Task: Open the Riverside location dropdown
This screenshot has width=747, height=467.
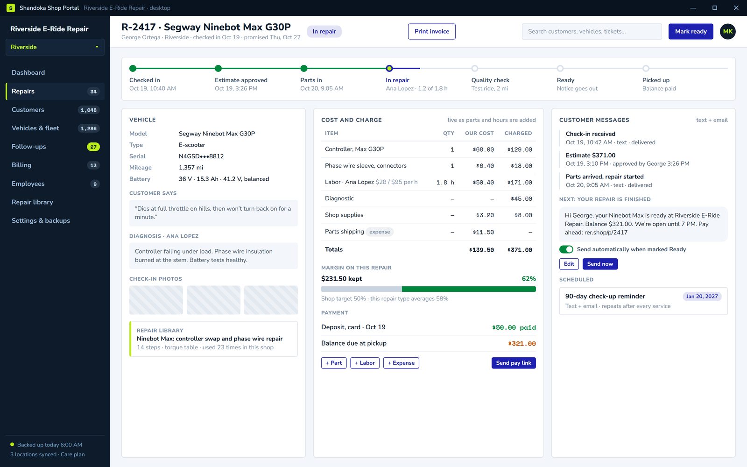Action: (55, 47)
